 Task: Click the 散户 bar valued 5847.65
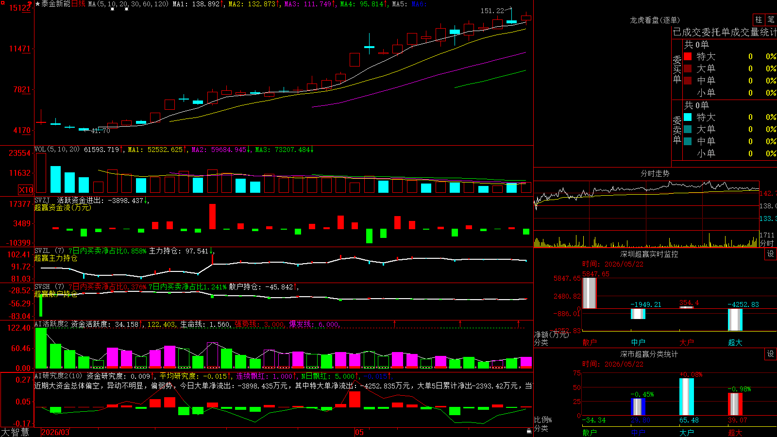[590, 293]
